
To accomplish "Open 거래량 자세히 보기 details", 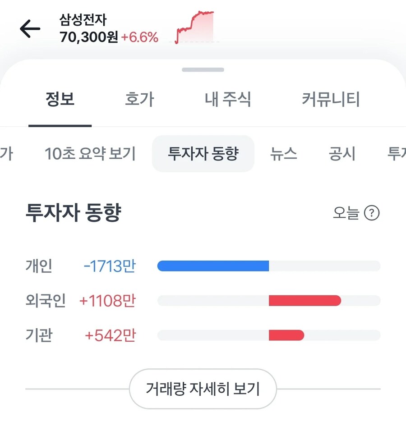I will 203,389.
